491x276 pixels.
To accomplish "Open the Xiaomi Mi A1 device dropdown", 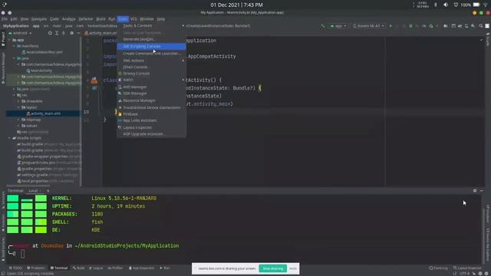I will coord(368,26).
